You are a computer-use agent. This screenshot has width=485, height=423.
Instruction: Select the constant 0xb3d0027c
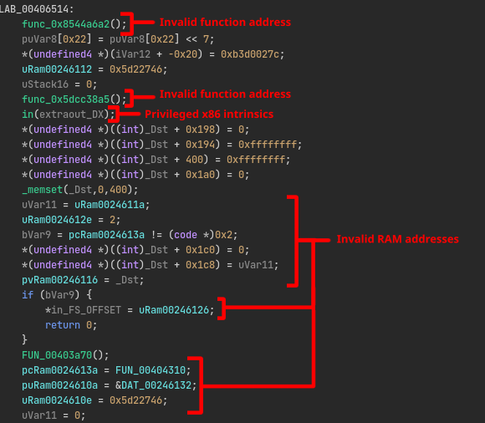[250, 54]
